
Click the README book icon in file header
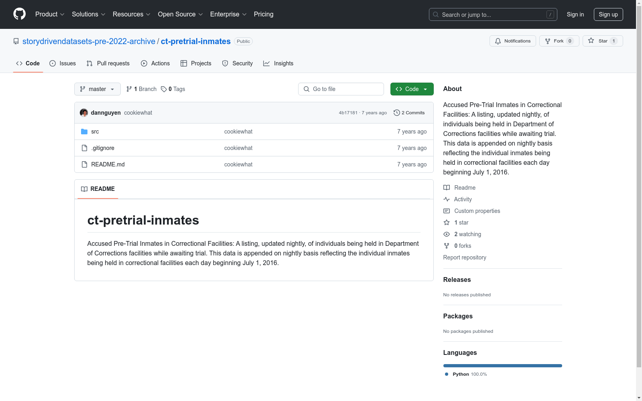84,189
